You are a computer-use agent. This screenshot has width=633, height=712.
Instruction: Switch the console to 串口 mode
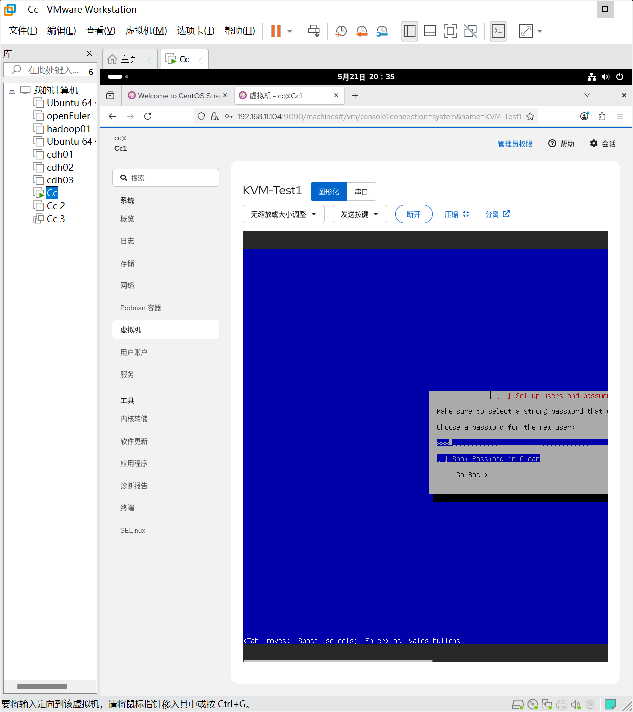click(x=362, y=192)
